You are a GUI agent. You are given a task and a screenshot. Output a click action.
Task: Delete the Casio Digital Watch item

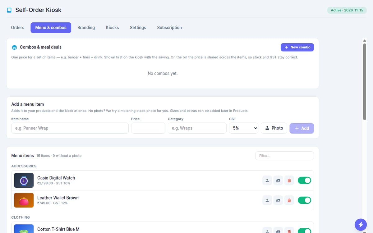coord(289,180)
